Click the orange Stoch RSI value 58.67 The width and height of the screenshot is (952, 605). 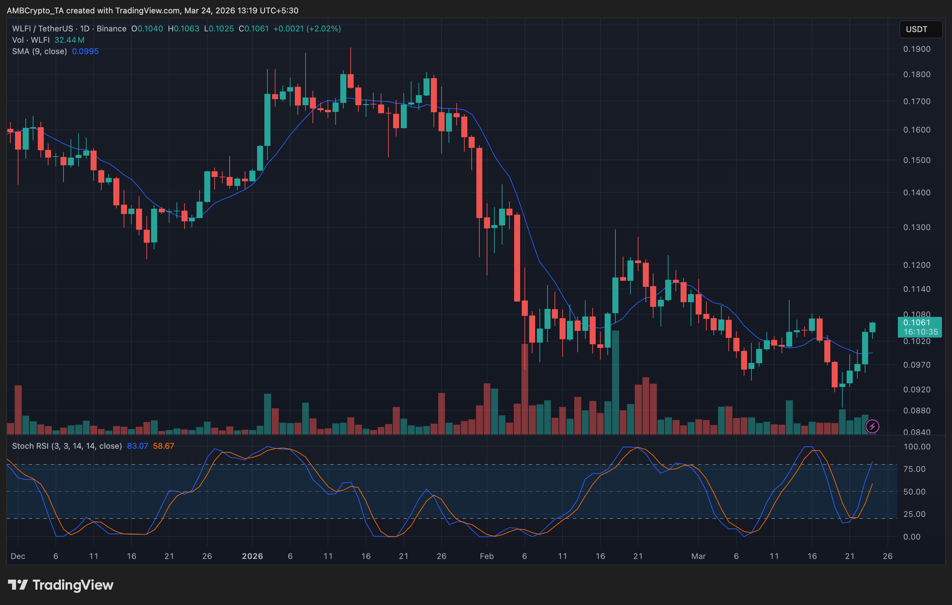(x=163, y=446)
